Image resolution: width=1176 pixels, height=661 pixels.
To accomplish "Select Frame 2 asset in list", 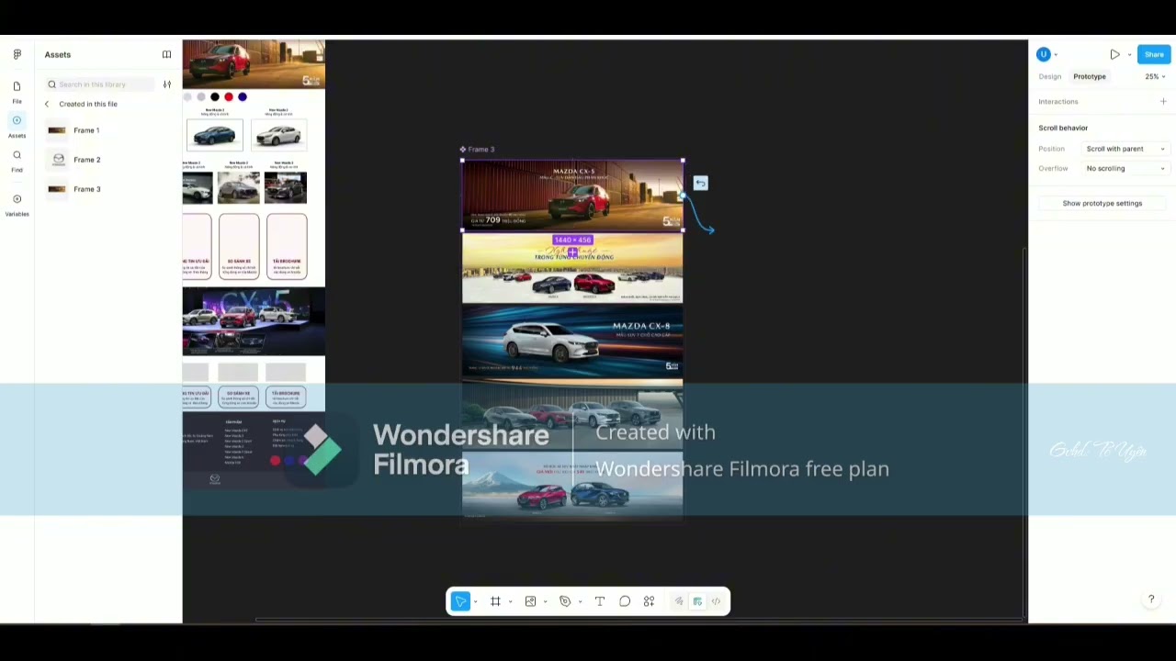I will pyautogui.click(x=108, y=160).
